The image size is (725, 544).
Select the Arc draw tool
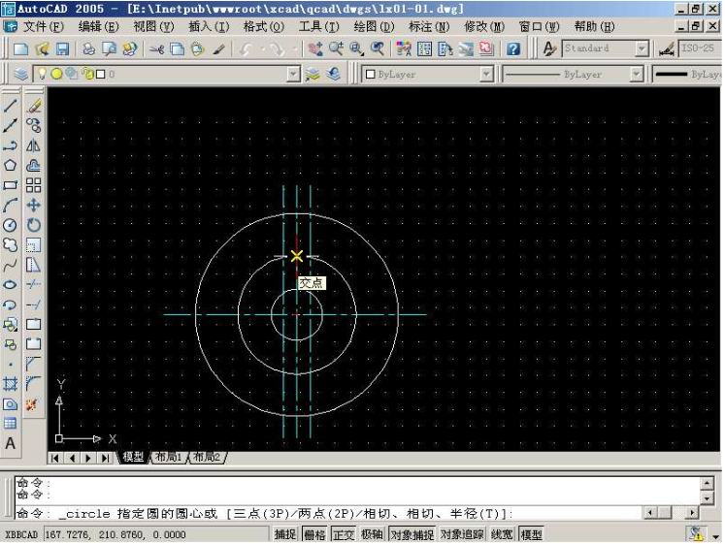click(10, 205)
